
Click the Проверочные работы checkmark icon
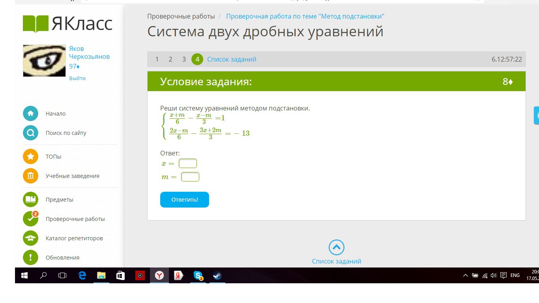(30, 219)
